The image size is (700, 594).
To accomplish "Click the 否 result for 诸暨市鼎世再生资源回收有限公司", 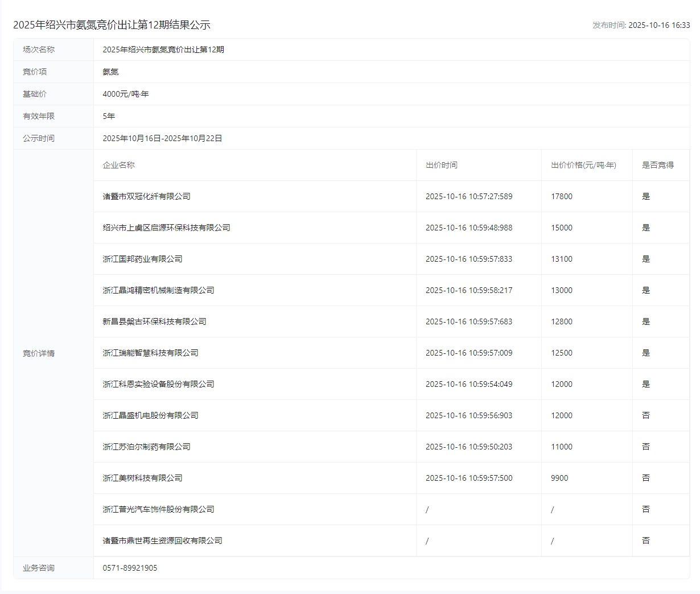I will [645, 541].
